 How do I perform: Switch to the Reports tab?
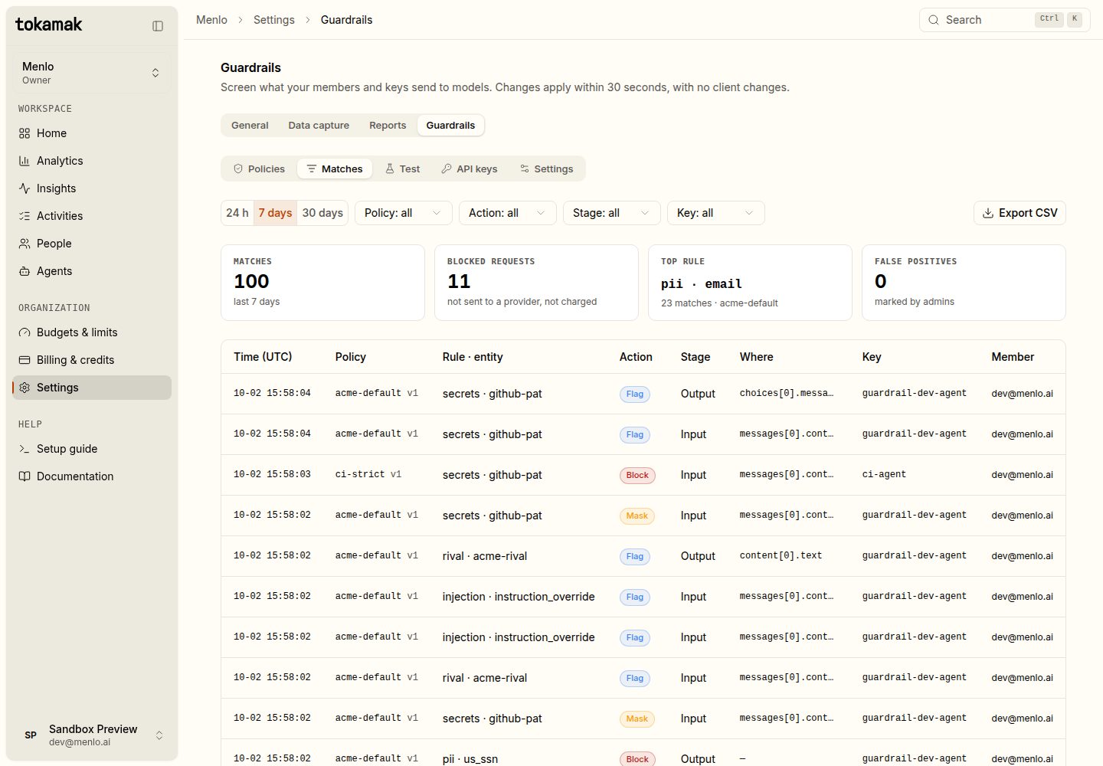[x=388, y=126]
